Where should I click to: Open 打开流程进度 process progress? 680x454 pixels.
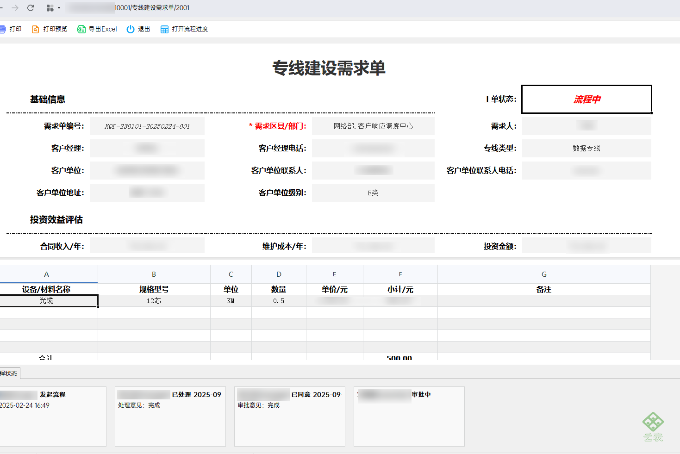184,29
